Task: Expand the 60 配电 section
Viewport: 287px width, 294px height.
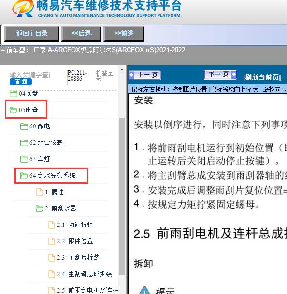Action: [40, 126]
